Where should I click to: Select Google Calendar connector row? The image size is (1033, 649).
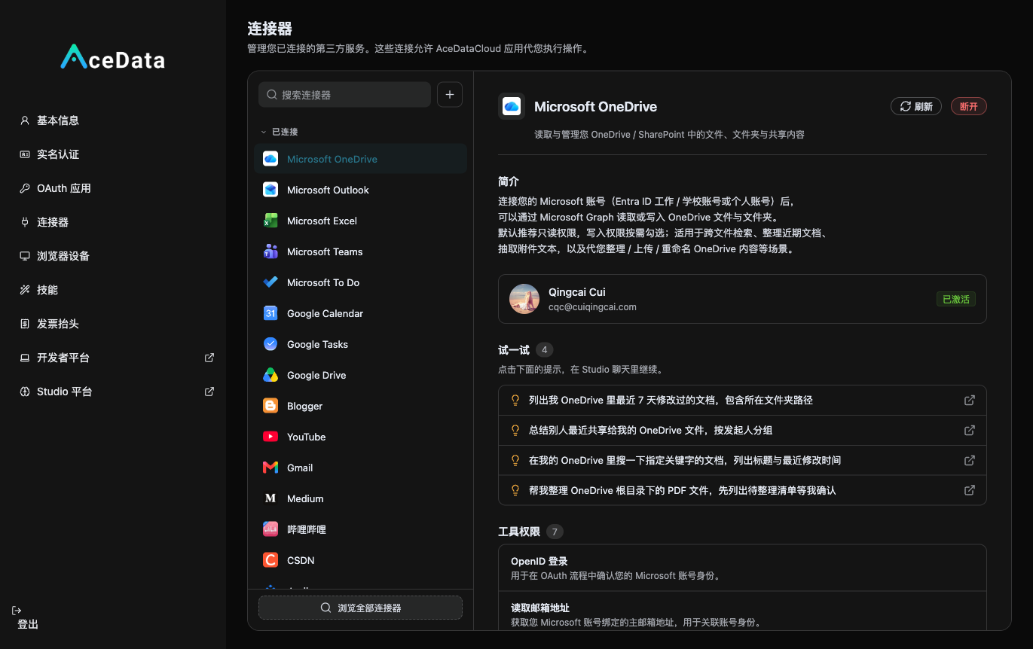[360, 313]
